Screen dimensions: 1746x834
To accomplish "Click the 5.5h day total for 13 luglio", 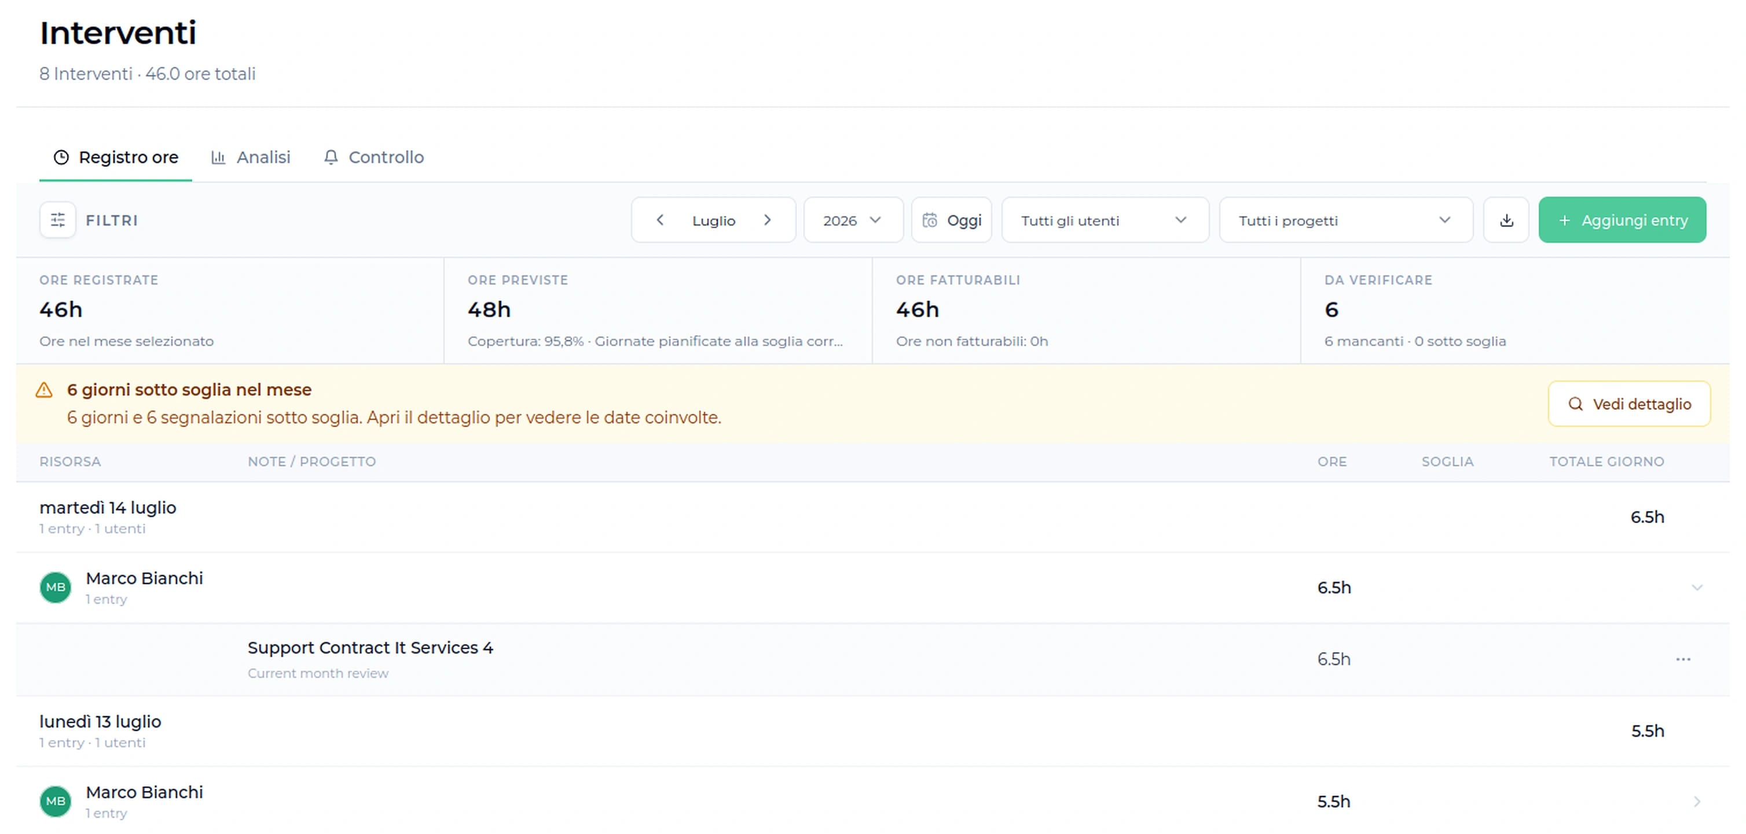I will click(1647, 731).
